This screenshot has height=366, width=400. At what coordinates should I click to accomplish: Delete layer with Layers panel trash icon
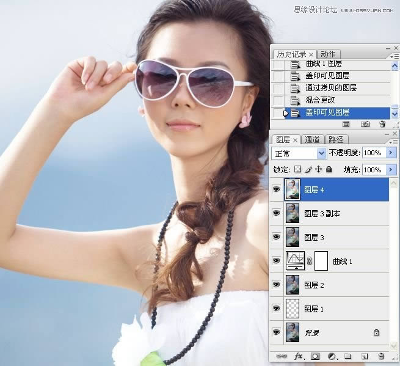[x=381, y=356]
